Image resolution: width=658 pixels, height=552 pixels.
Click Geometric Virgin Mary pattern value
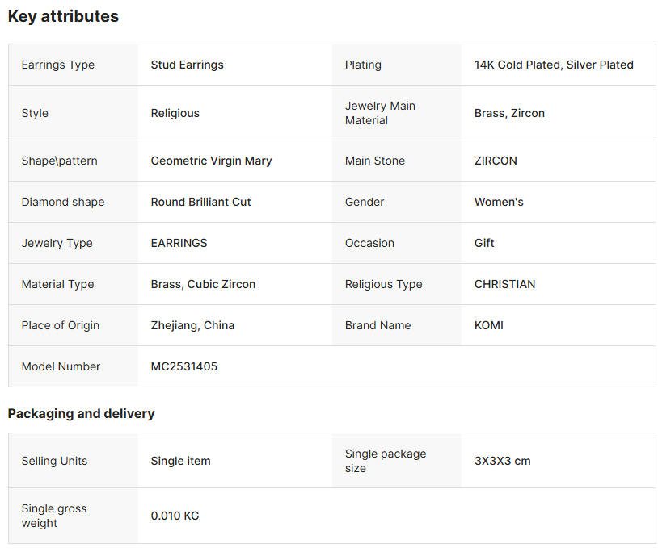[x=211, y=161]
